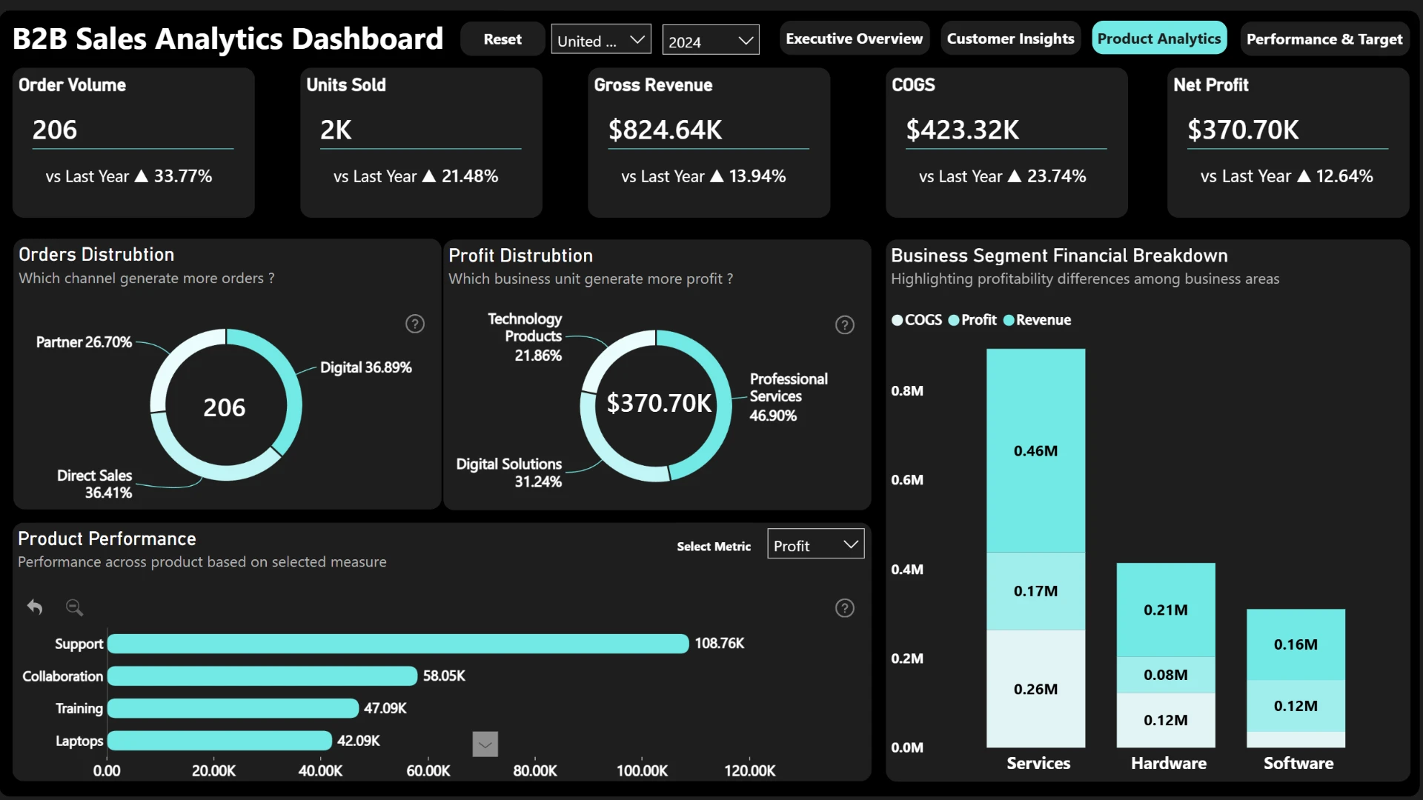The width and height of the screenshot is (1423, 800).
Task: Open the Select Metric dropdown set to Profit
Action: point(816,544)
